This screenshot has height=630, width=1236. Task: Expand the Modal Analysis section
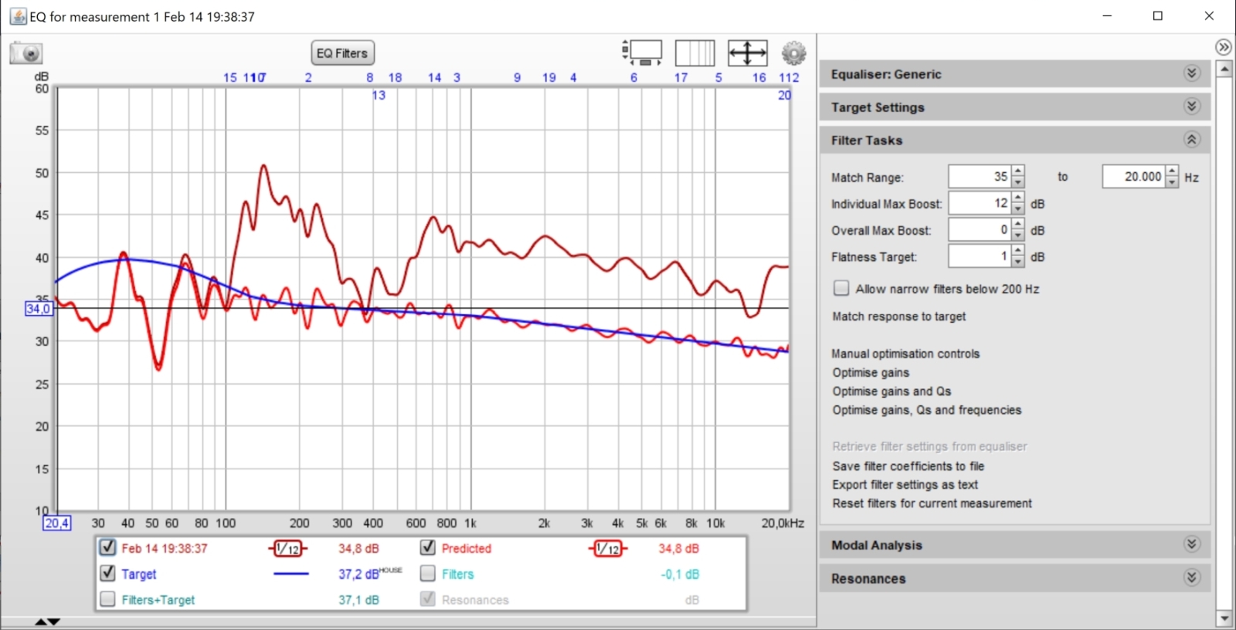click(x=1191, y=544)
